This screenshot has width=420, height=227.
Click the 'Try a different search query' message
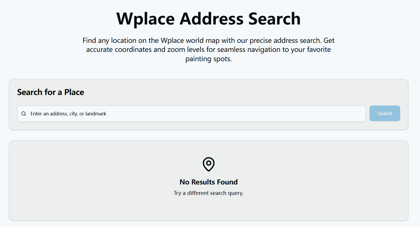point(208,193)
